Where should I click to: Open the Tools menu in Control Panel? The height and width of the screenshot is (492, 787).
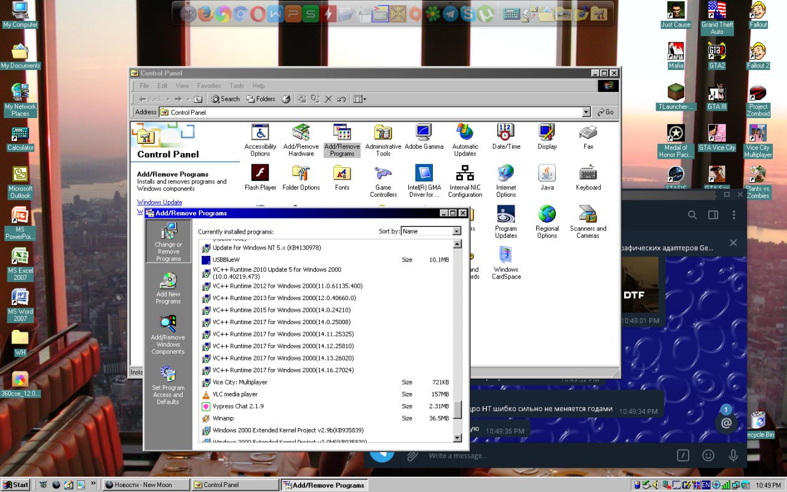click(237, 86)
